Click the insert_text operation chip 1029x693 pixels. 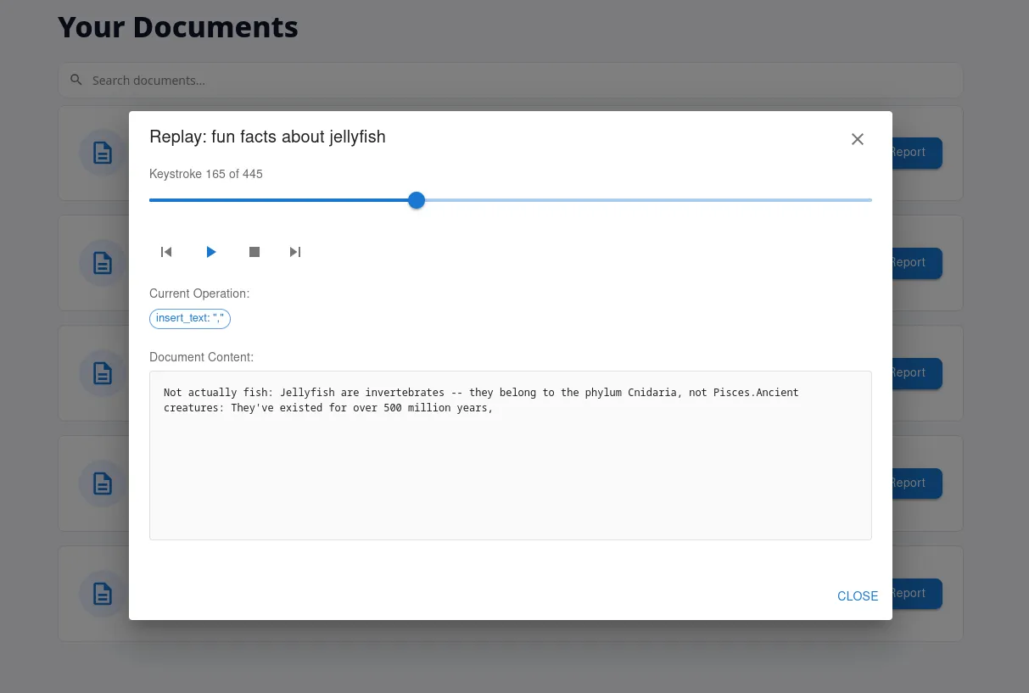(189, 318)
